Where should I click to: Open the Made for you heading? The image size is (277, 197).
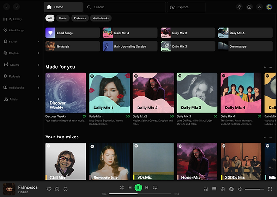coord(60,67)
